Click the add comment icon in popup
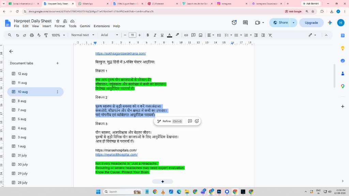349x196 pixels. [x=190, y=121]
